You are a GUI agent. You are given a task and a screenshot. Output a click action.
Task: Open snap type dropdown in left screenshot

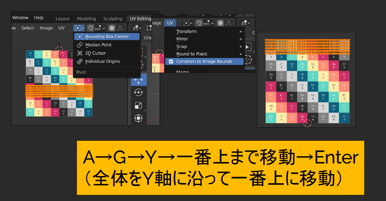(x=100, y=28)
